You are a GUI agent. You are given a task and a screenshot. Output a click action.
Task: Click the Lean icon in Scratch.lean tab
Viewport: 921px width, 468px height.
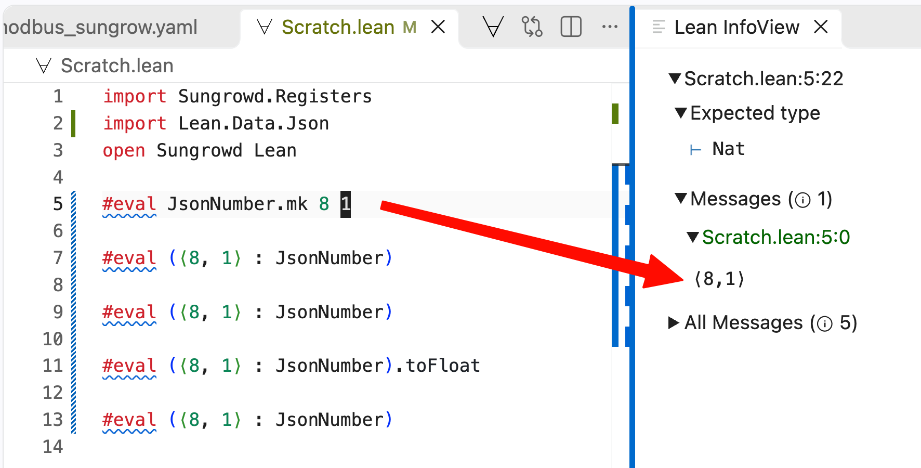[x=265, y=27]
